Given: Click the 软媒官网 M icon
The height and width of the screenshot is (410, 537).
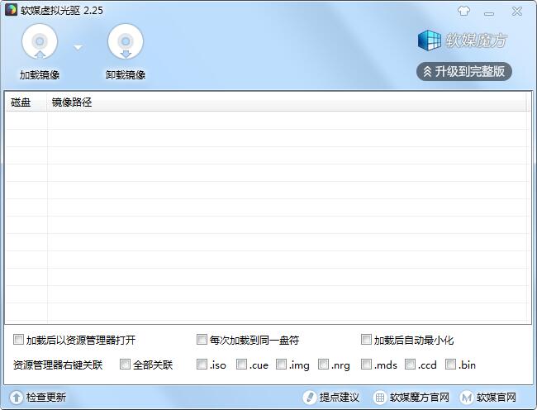Looking at the screenshot, I should (x=467, y=397).
